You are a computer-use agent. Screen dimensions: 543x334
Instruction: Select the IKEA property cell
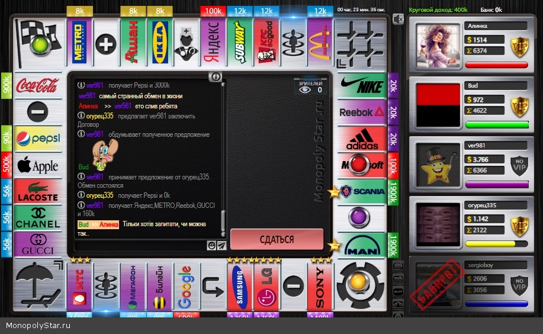click(x=160, y=42)
